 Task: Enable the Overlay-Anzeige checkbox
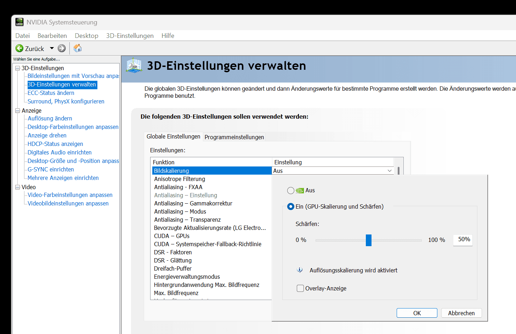click(300, 288)
